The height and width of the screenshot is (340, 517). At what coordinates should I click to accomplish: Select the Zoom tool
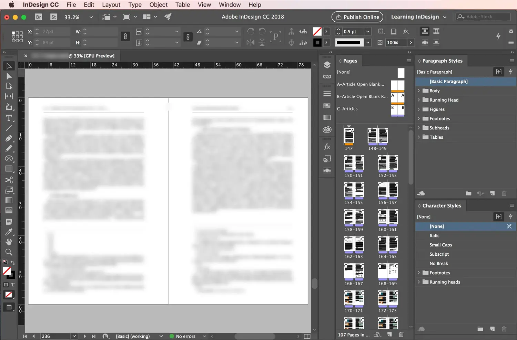point(9,252)
